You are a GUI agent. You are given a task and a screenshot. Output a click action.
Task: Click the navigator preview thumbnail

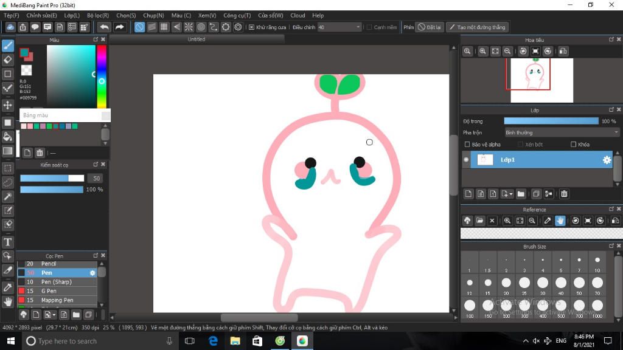point(541,80)
